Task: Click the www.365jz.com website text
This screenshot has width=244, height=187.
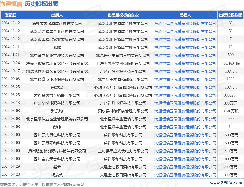Action: point(226,183)
